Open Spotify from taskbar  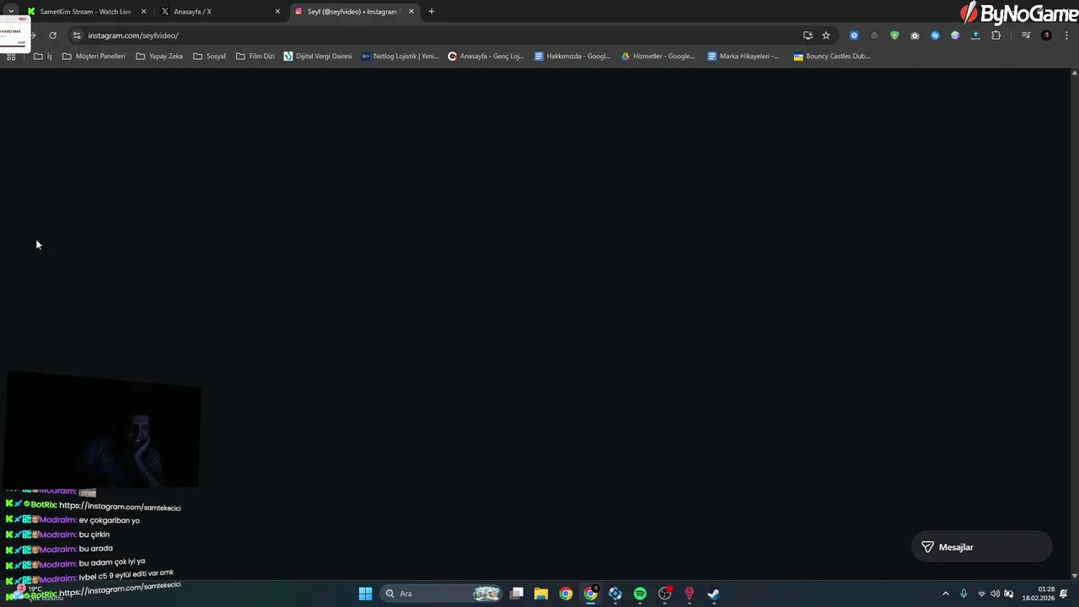coord(640,594)
